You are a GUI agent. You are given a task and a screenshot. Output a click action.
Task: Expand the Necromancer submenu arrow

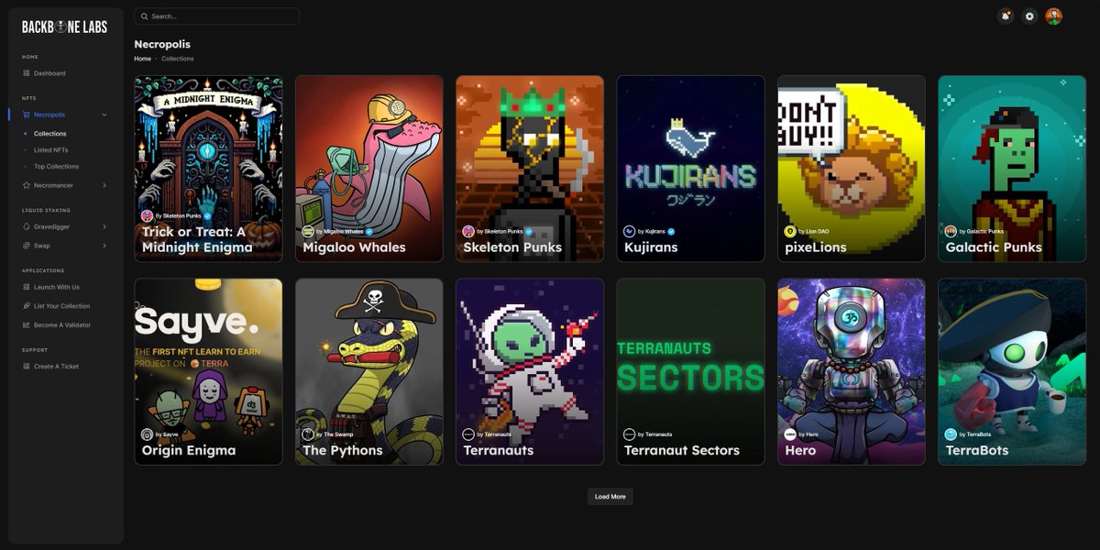104,185
